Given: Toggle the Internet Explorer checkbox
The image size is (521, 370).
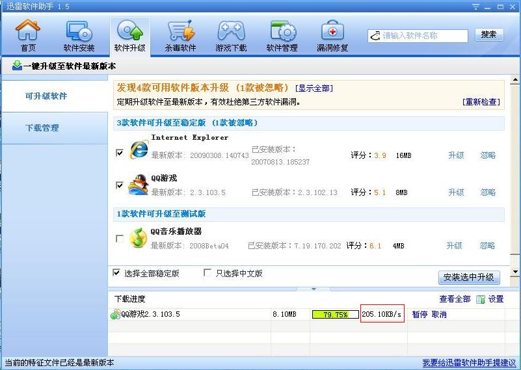Looking at the screenshot, I should (120, 153).
